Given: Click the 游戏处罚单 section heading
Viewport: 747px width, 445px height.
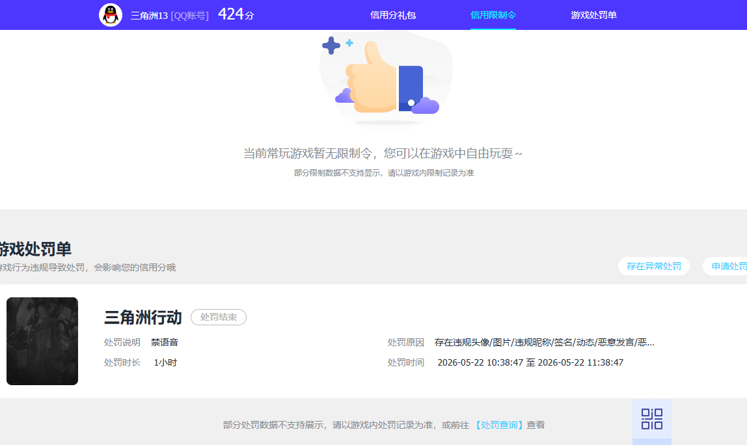Looking at the screenshot, I should pyautogui.click(x=35, y=249).
